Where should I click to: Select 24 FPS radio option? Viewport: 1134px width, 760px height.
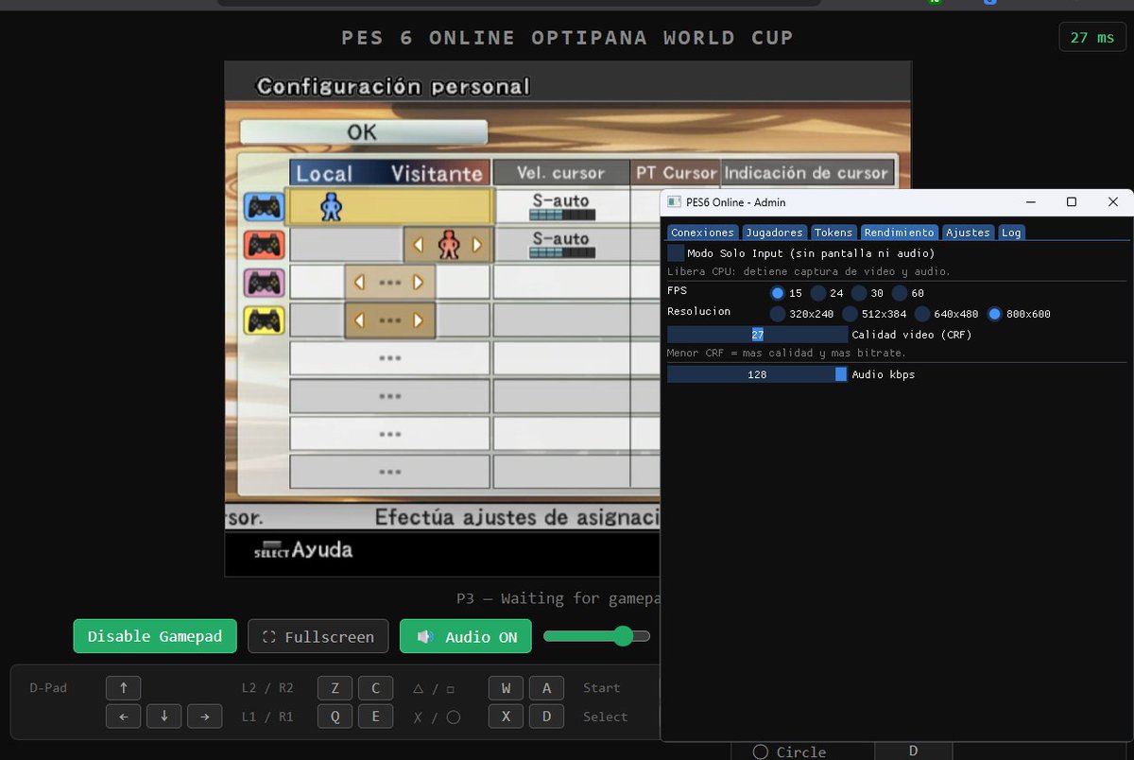(818, 293)
